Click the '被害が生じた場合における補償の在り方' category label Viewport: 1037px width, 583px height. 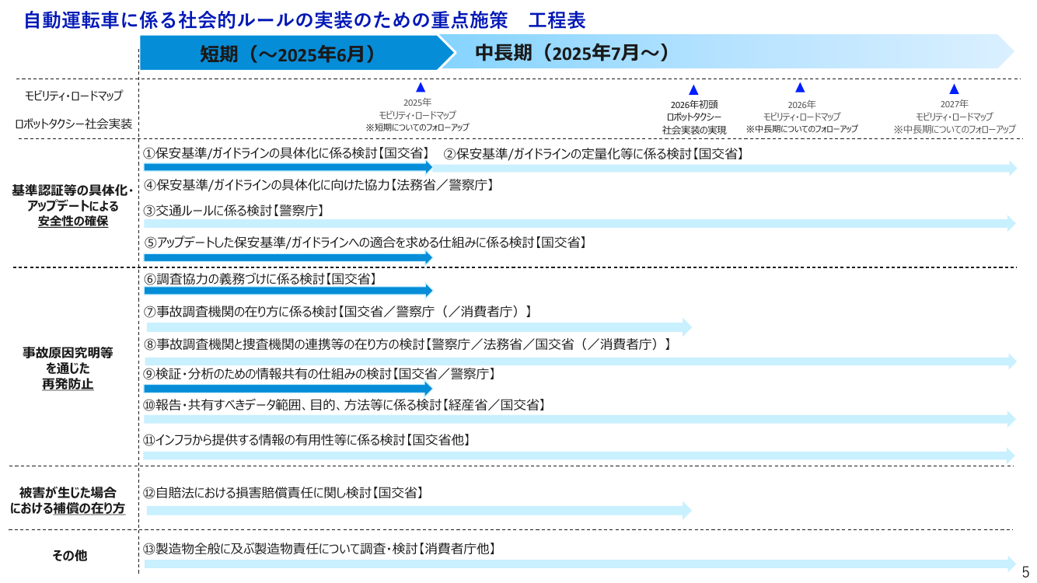[x=68, y=501]
